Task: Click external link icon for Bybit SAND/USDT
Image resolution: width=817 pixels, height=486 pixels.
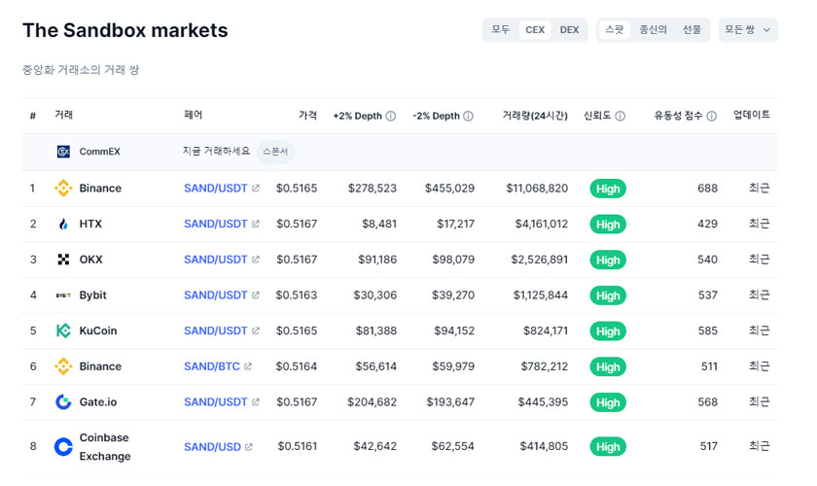Action: click(x=255, y=295)
